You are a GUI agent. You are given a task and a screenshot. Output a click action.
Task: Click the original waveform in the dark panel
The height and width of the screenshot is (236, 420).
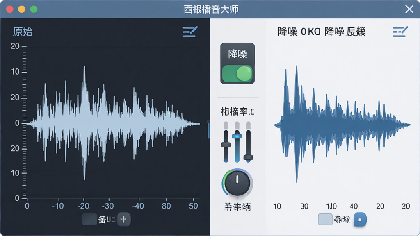pyautogui.click(x=113, y=123)
